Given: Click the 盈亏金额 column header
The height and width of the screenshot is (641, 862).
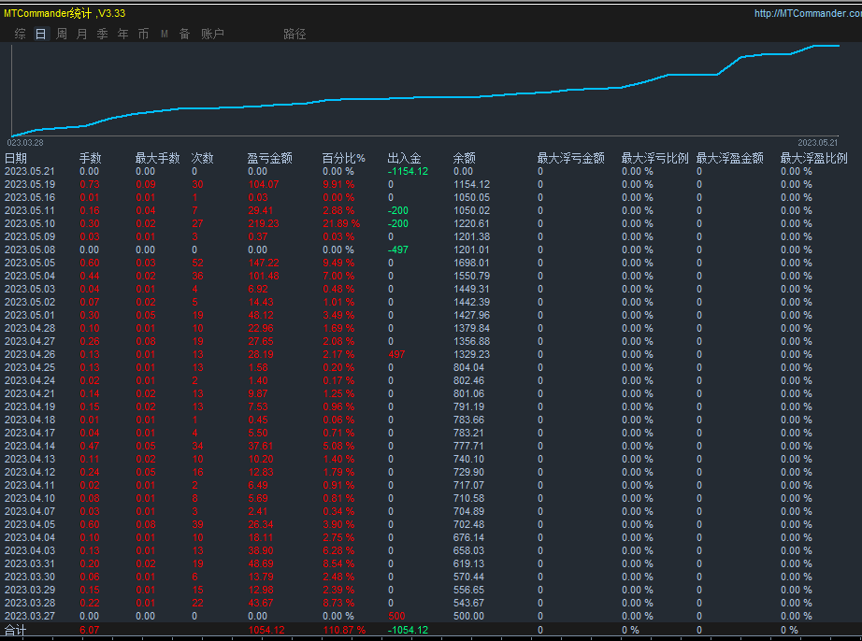Looking at the screenshot, I should point(269,158).
